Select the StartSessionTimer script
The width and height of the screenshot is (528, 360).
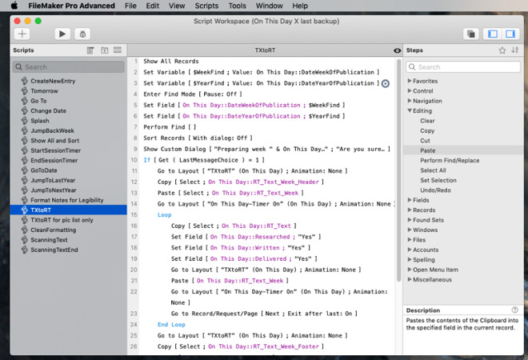pyautogui.click(x=55, y=150)
